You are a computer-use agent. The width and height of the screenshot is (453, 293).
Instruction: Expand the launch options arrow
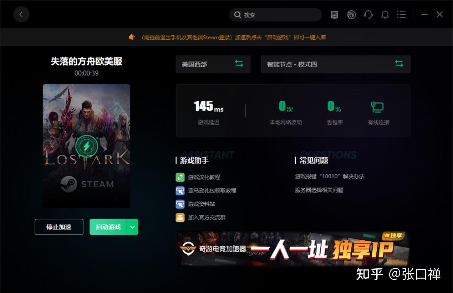[x=132, y=227]
